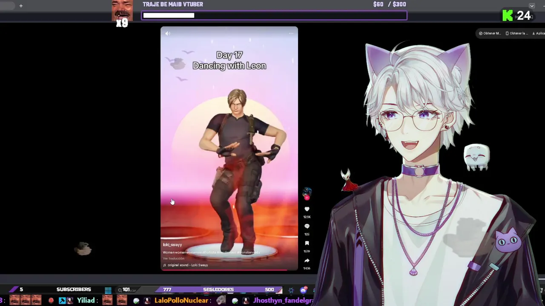Image resolution: width=545 pixels, height=306 pixels.
Task: Open the three-dot more options on video
Action: (291, 33)
